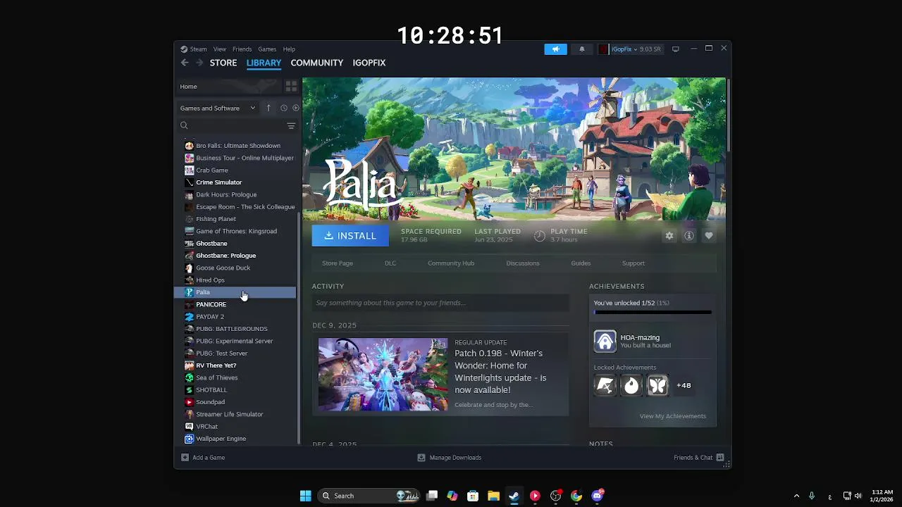Open the Help menu
The image size is (902, 507).
pyautogui.click(x=289, y=49)
